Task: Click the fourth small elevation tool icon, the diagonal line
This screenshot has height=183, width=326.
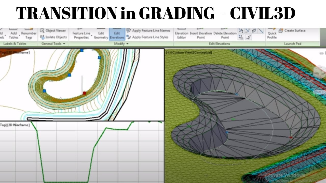Action: (261, 31)
